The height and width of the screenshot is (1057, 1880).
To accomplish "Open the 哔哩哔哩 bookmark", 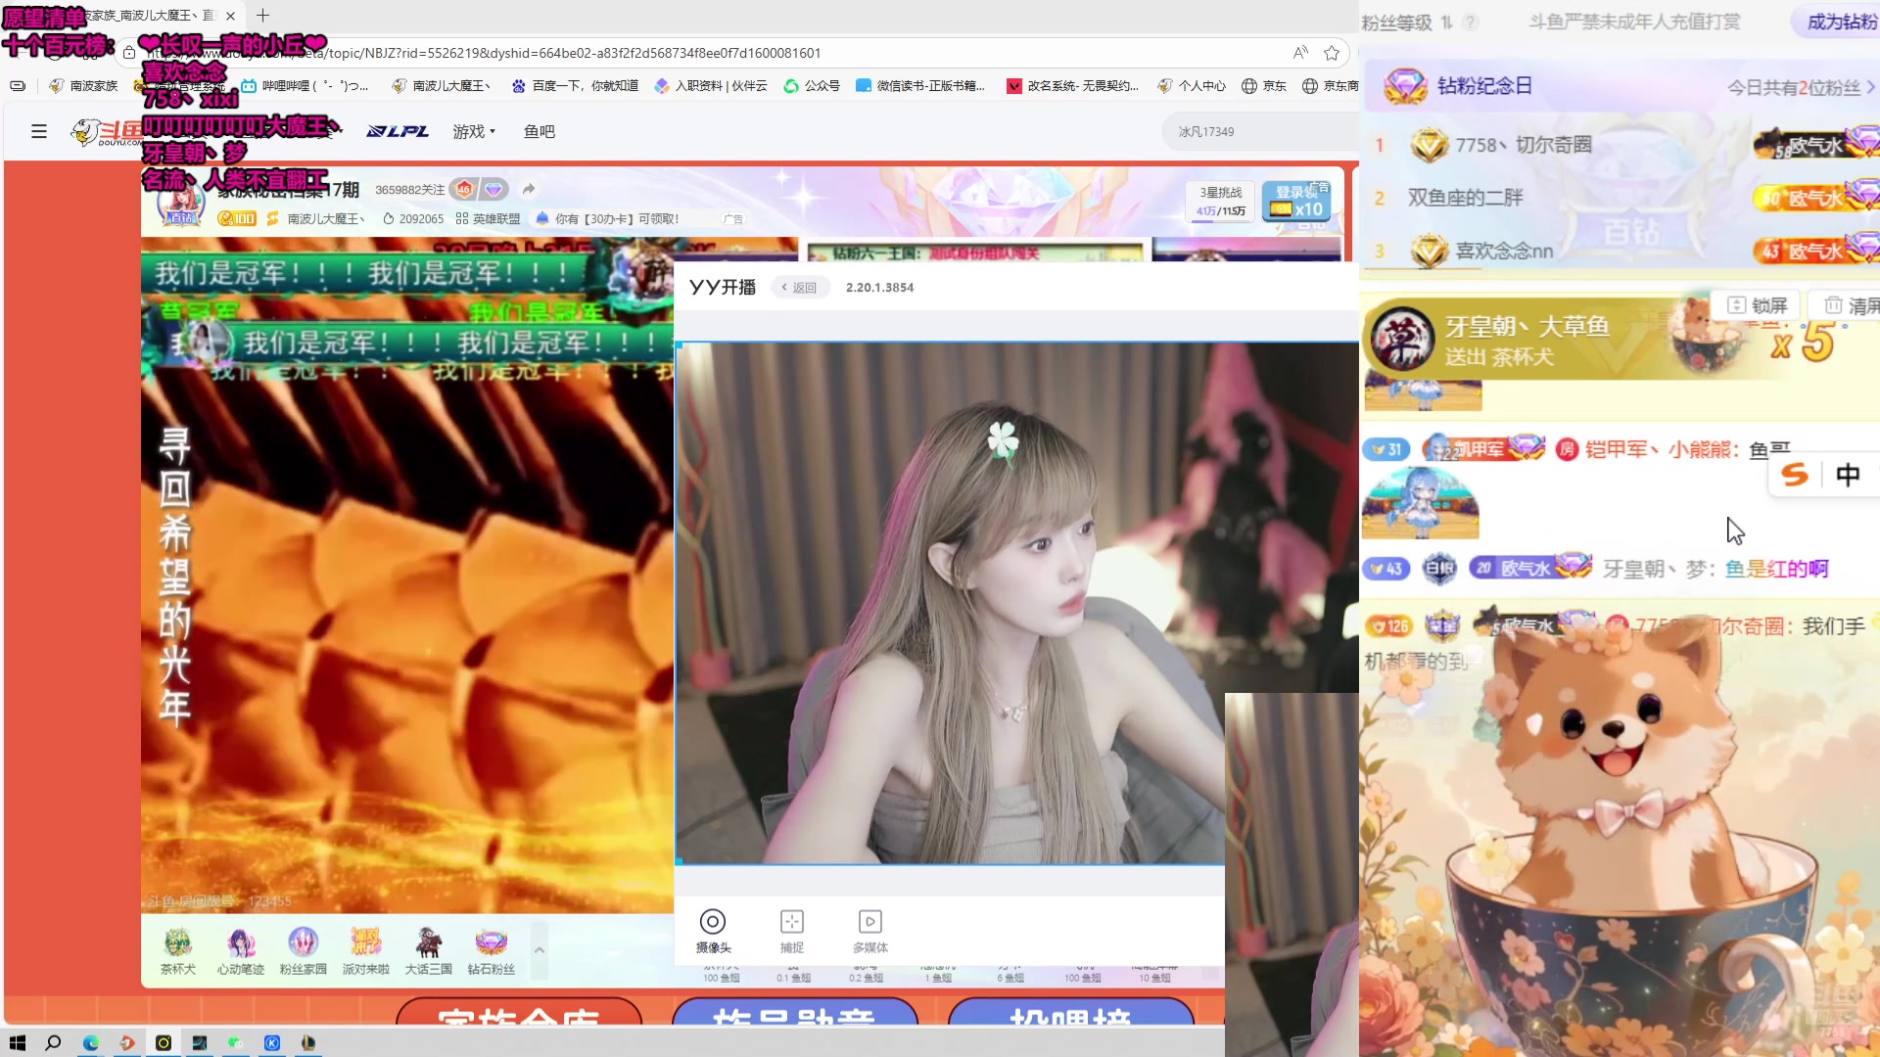I will tap(305, 86).
